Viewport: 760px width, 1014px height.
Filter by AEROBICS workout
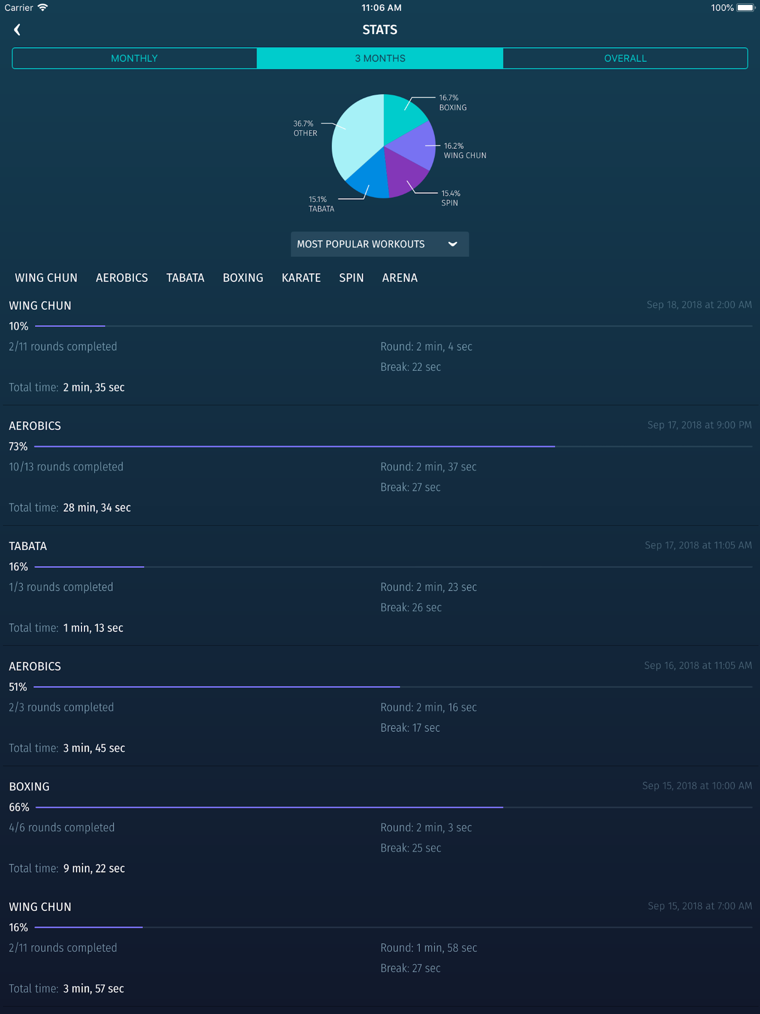click(121, 278)
